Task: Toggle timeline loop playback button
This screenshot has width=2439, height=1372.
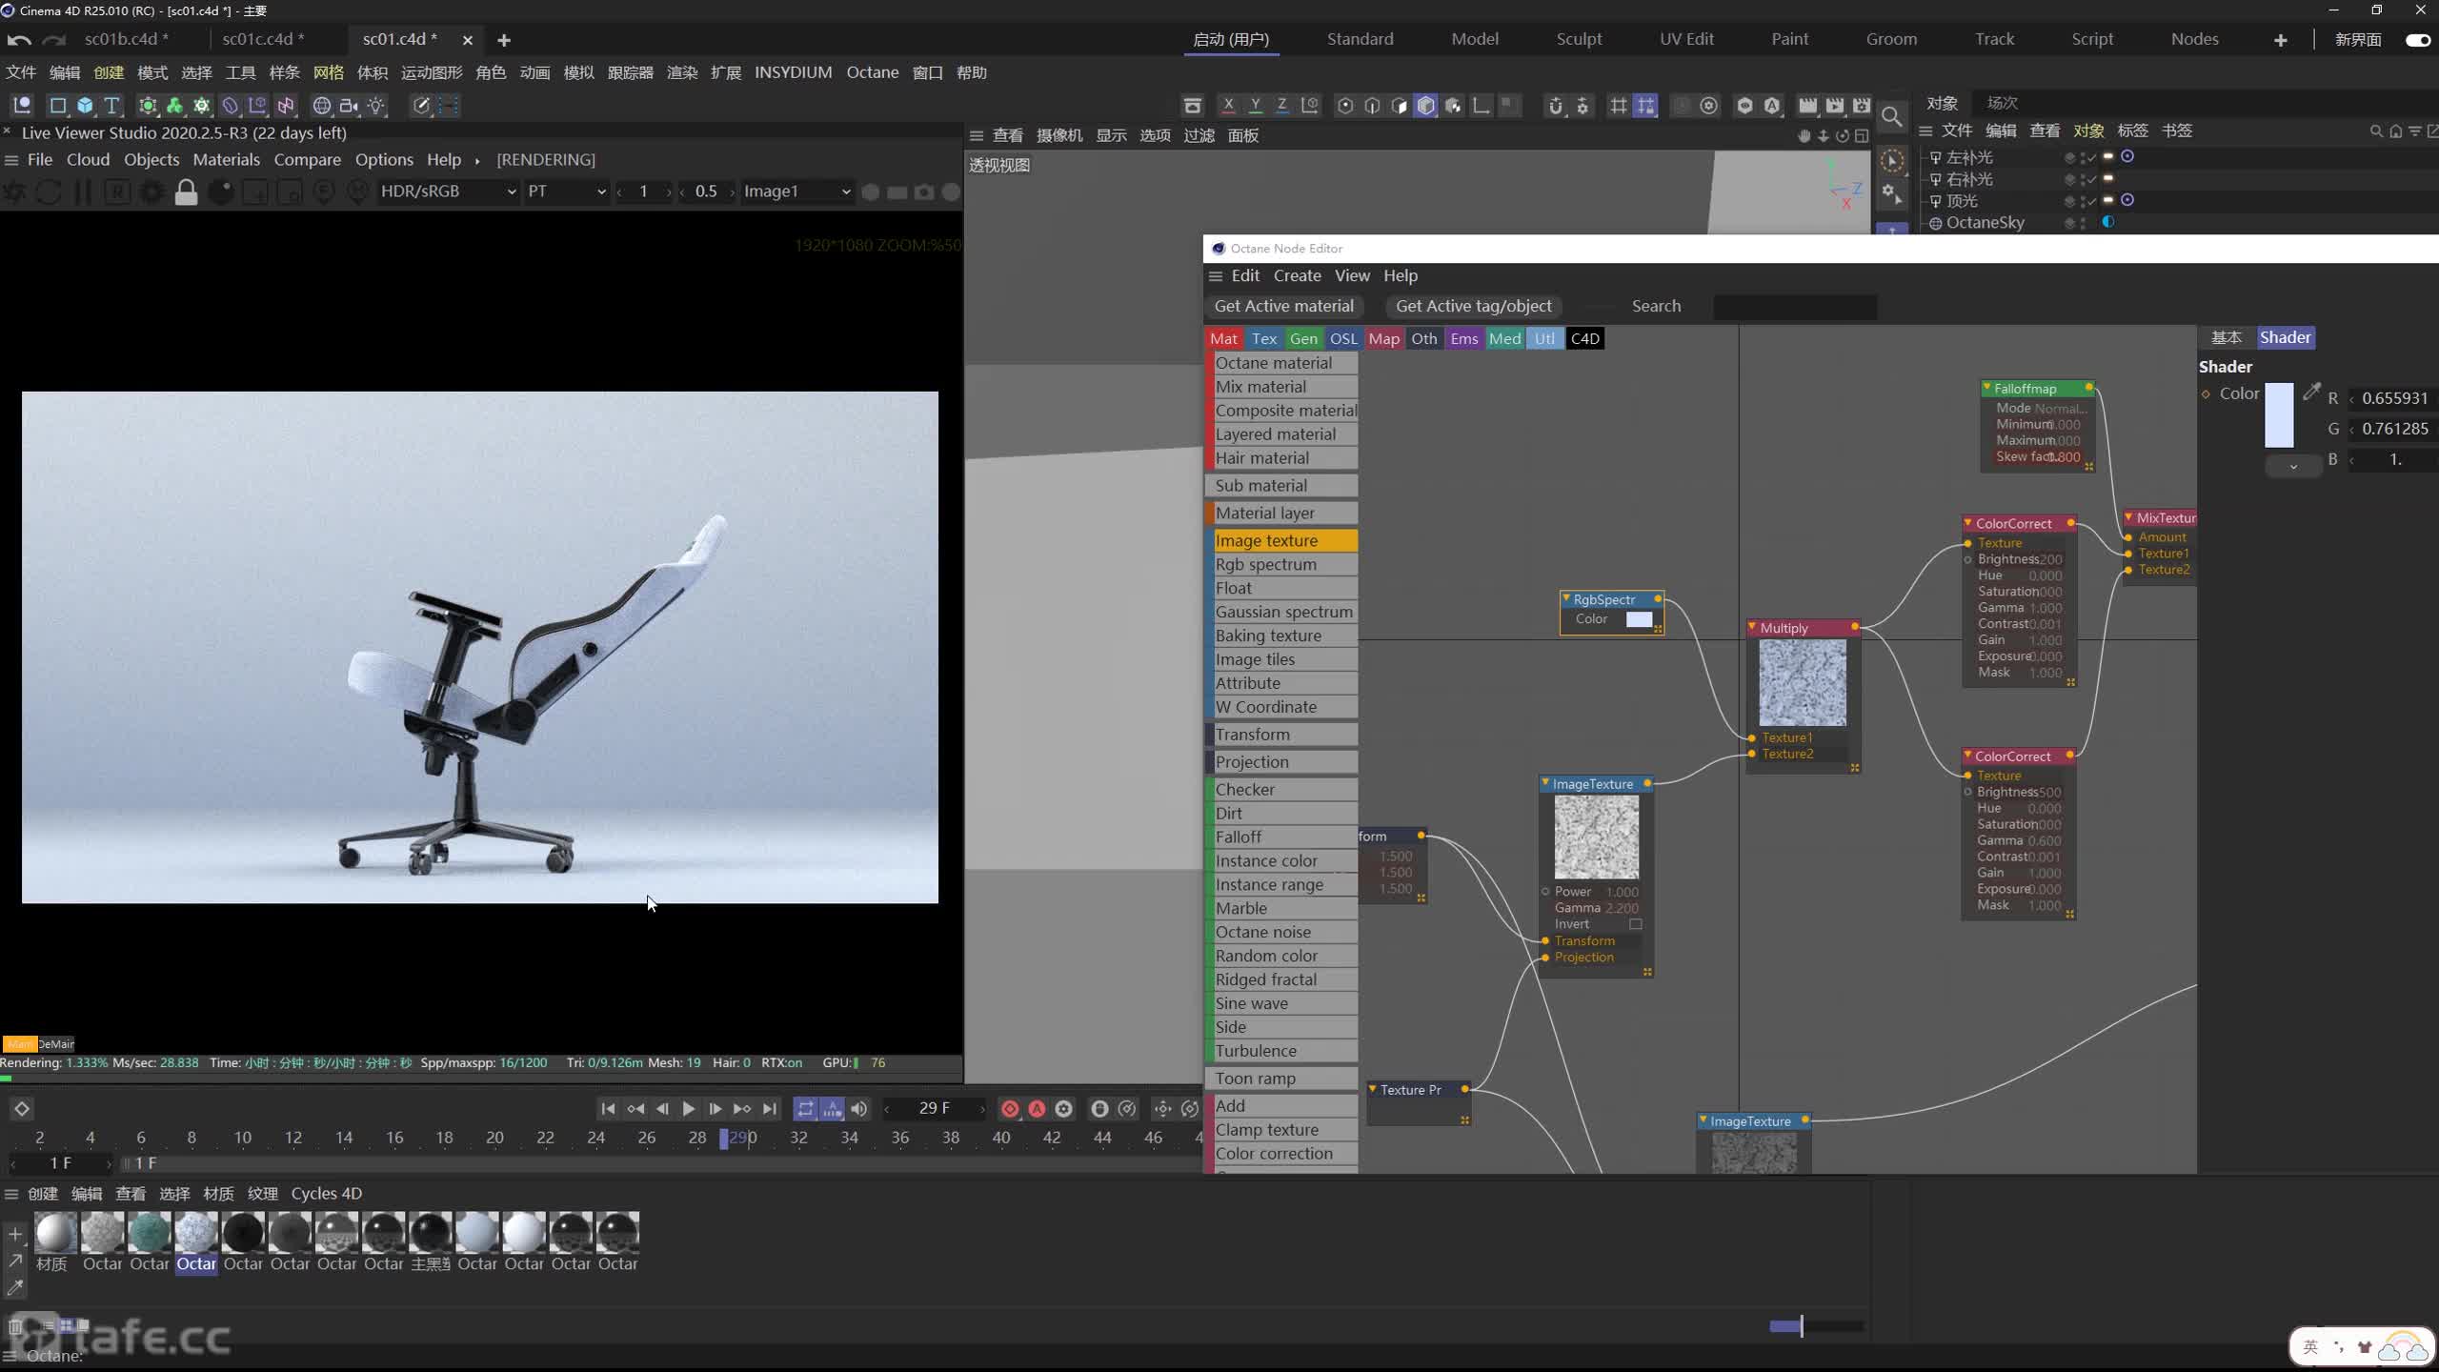Action: (805, 1109)
